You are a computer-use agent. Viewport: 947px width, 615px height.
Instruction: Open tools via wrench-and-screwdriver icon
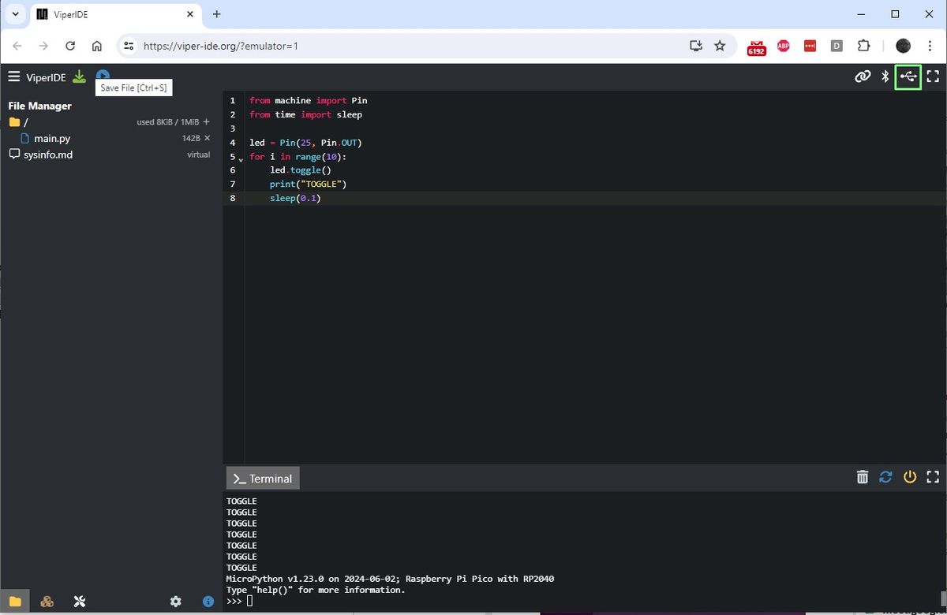pyautogui.click(x=79, y=601)
